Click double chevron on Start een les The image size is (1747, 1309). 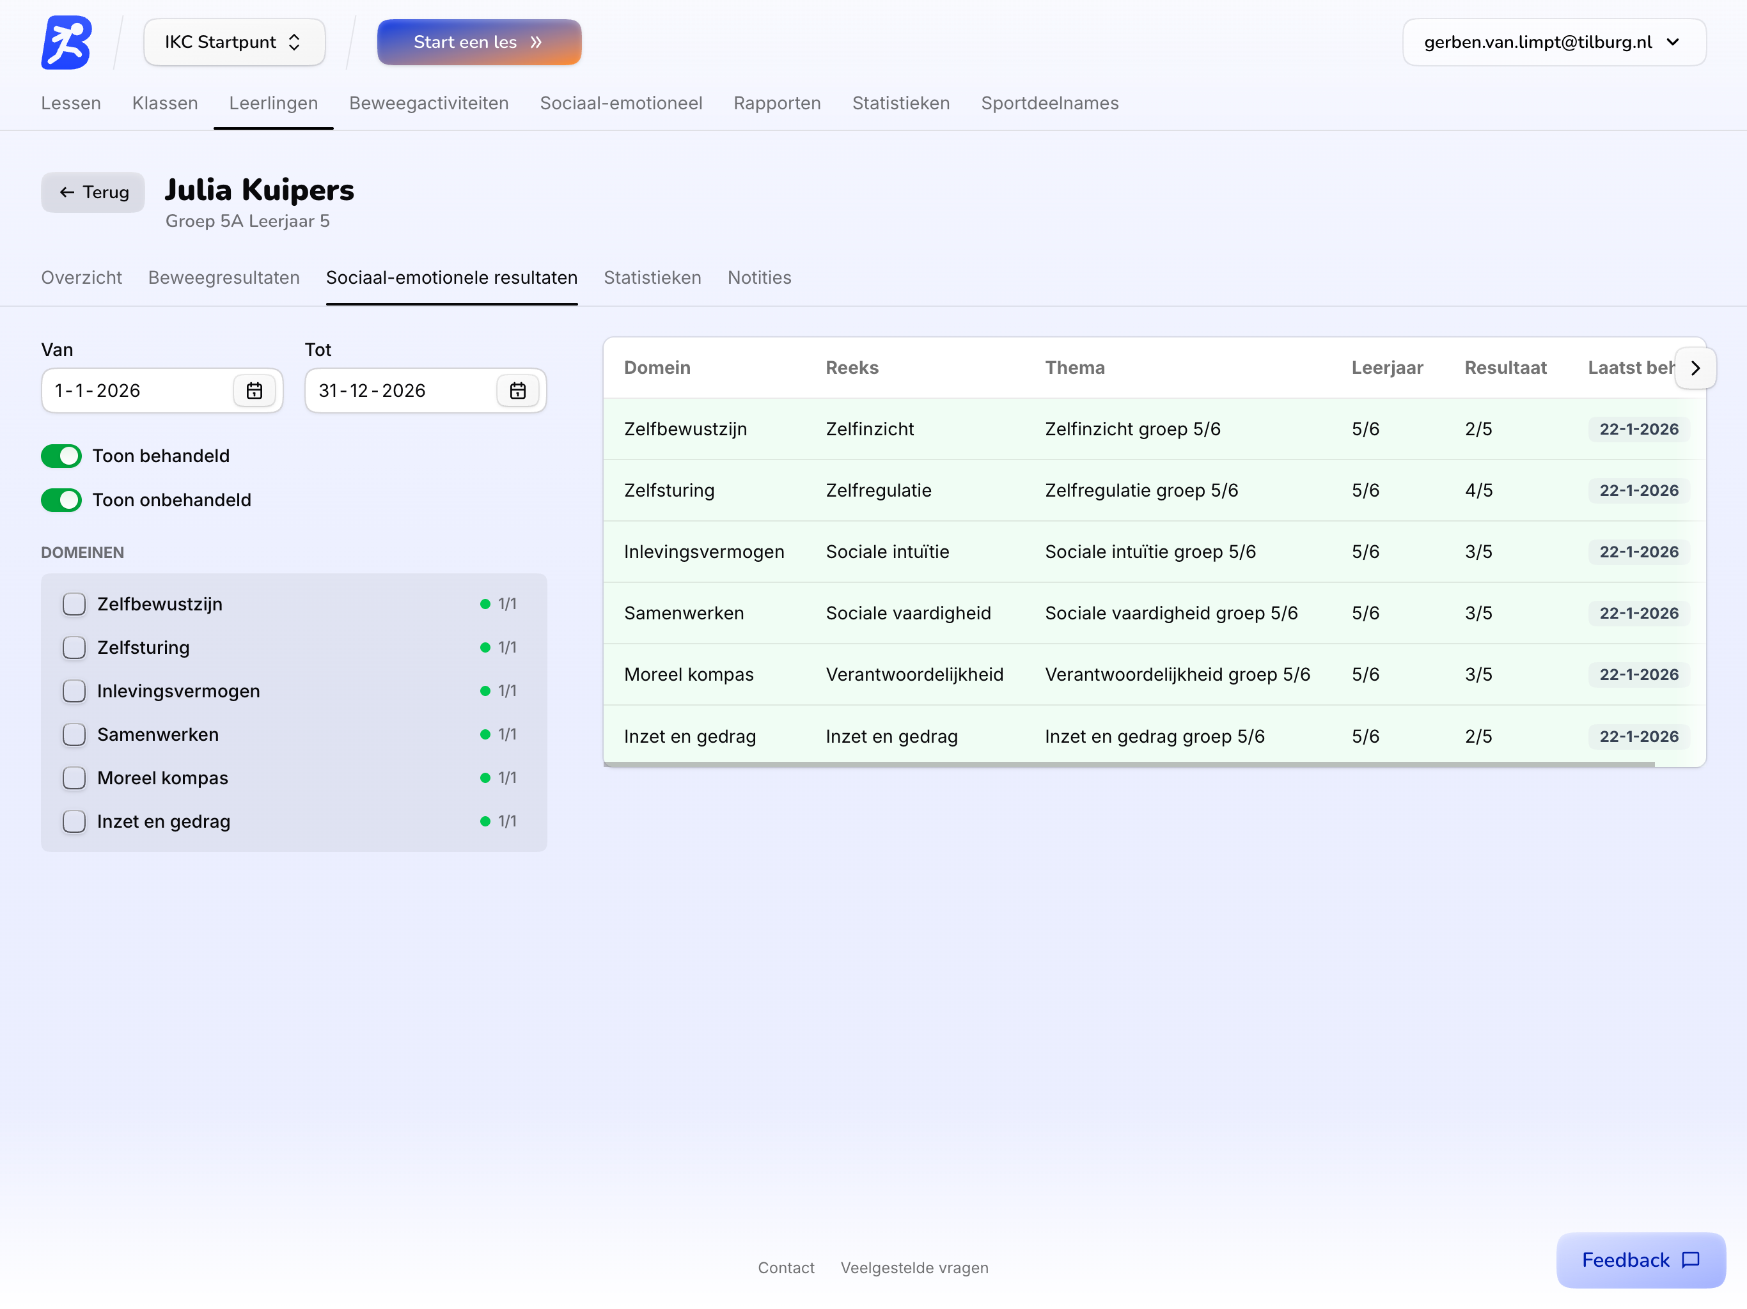(537, 43)
